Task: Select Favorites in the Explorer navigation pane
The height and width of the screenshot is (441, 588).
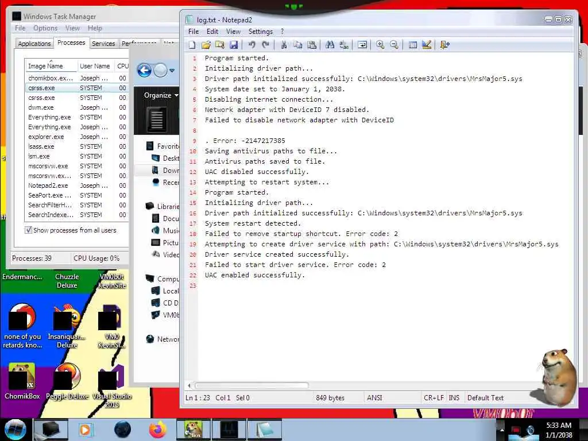Action: (164, 146)
